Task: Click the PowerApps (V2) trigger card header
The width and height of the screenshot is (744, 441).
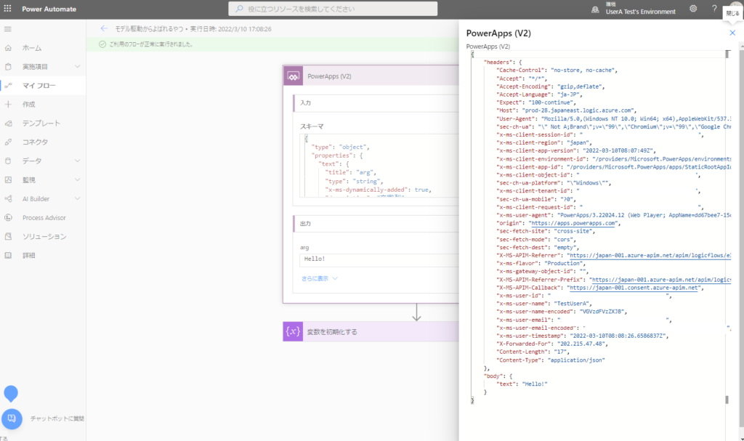Action: (371, 76)
